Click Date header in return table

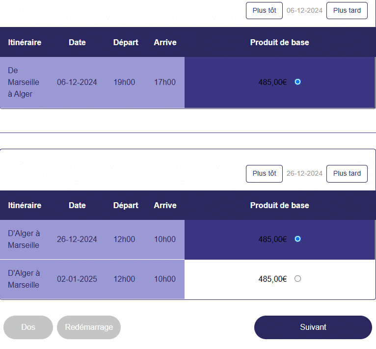[x=77, y=206]
